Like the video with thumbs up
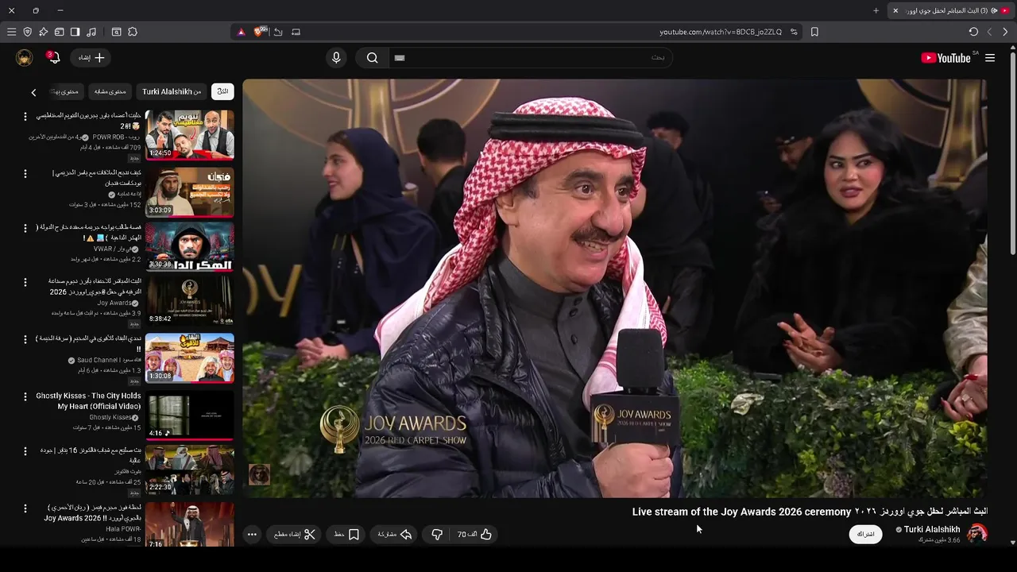Viewport: 1017px width, 572px height. tap(475, 535)
